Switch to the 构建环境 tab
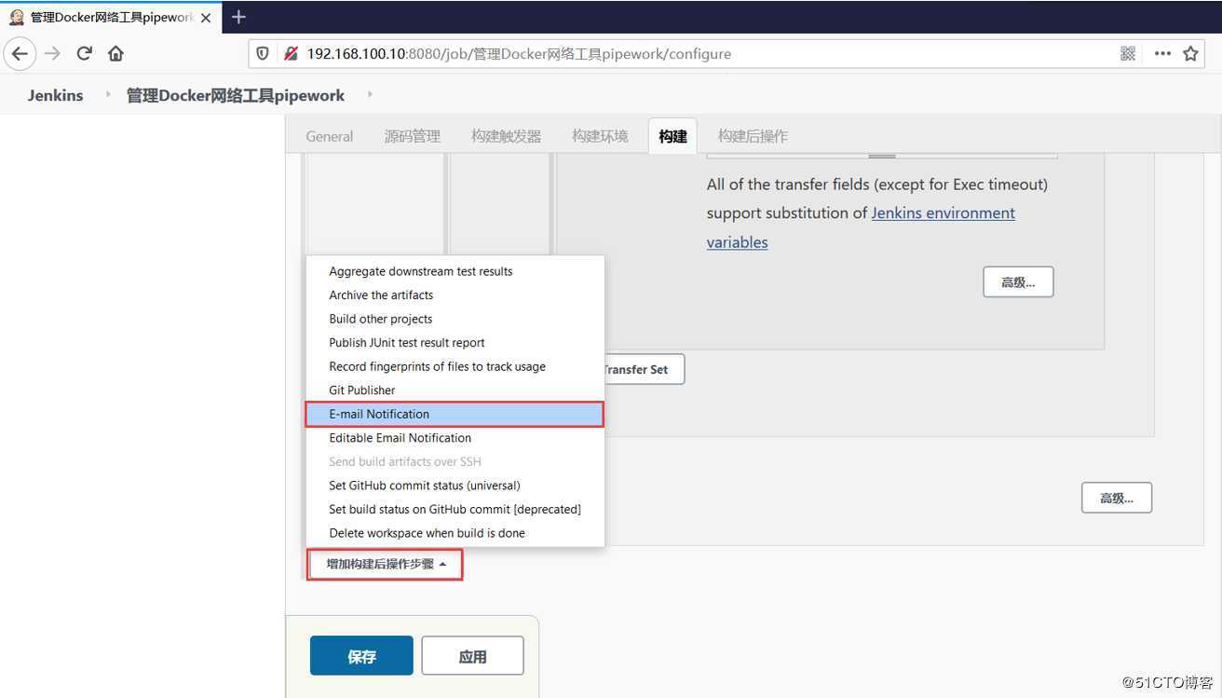 click(x=600, y=136)
